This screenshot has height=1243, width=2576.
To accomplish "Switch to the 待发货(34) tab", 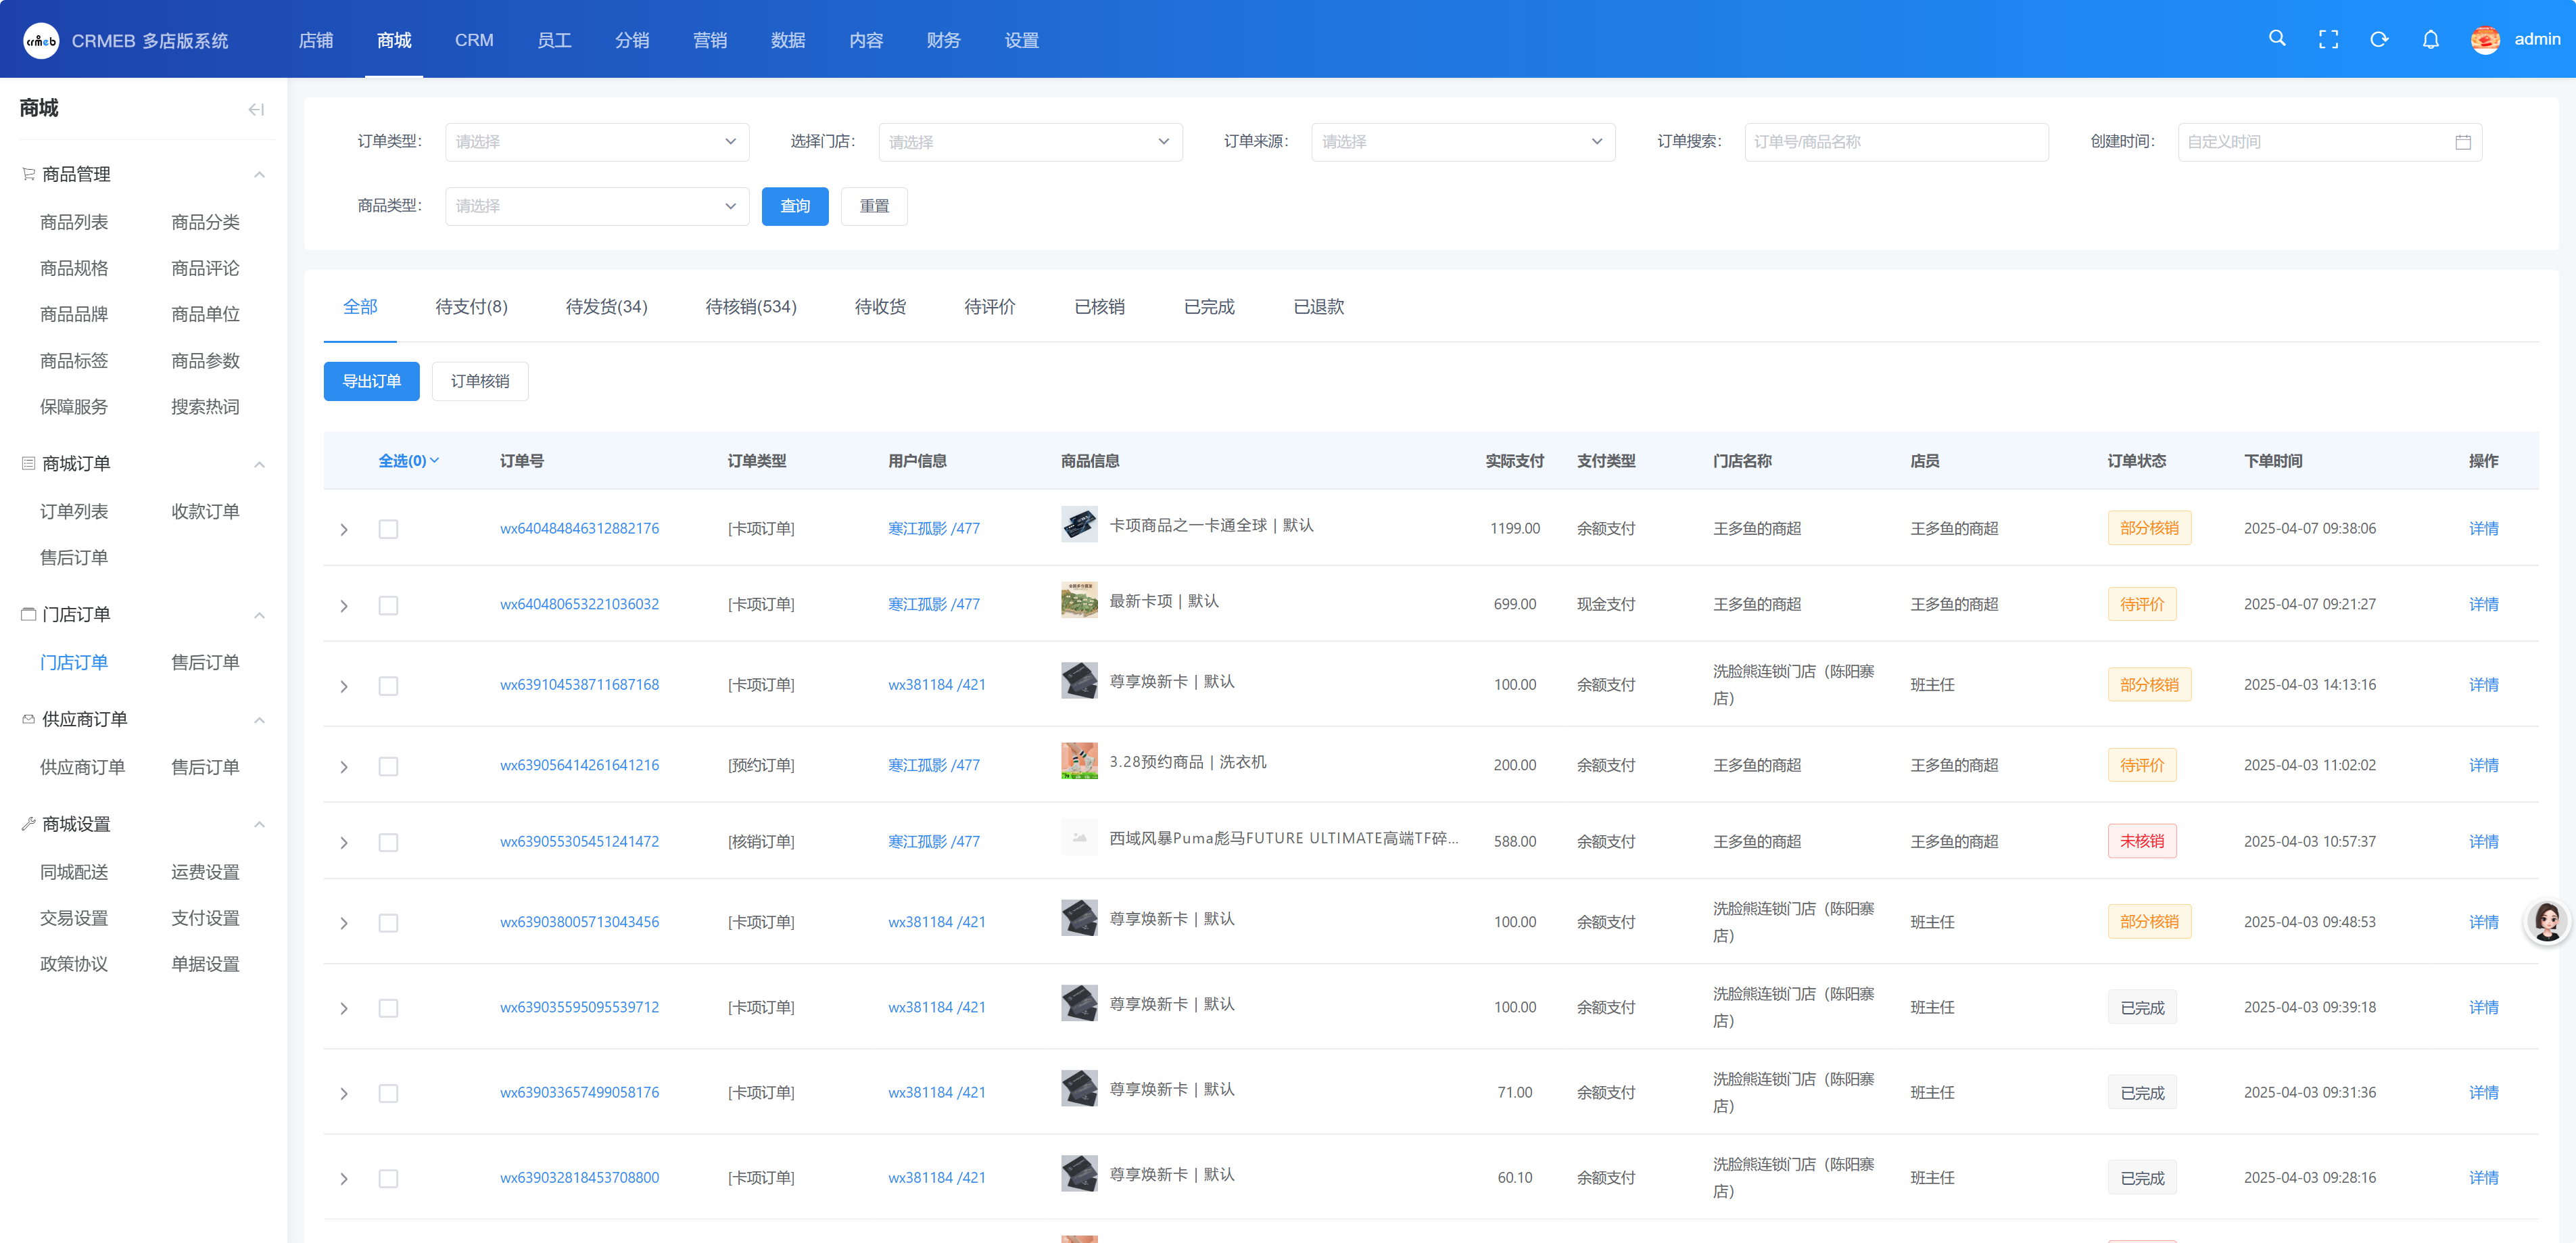I will pyautogui.click(x=606, y=307).
